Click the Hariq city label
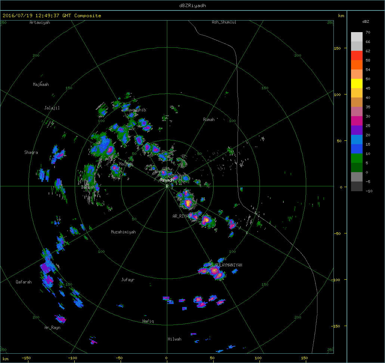Viewport: 385px width, 363px height. [x=148, y=321]
